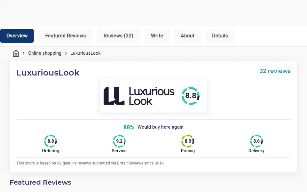Click the LuxuriousLook breadcrumb text
Image resolution: width=307 pixels, height=192 pixels.
point(85,53)
